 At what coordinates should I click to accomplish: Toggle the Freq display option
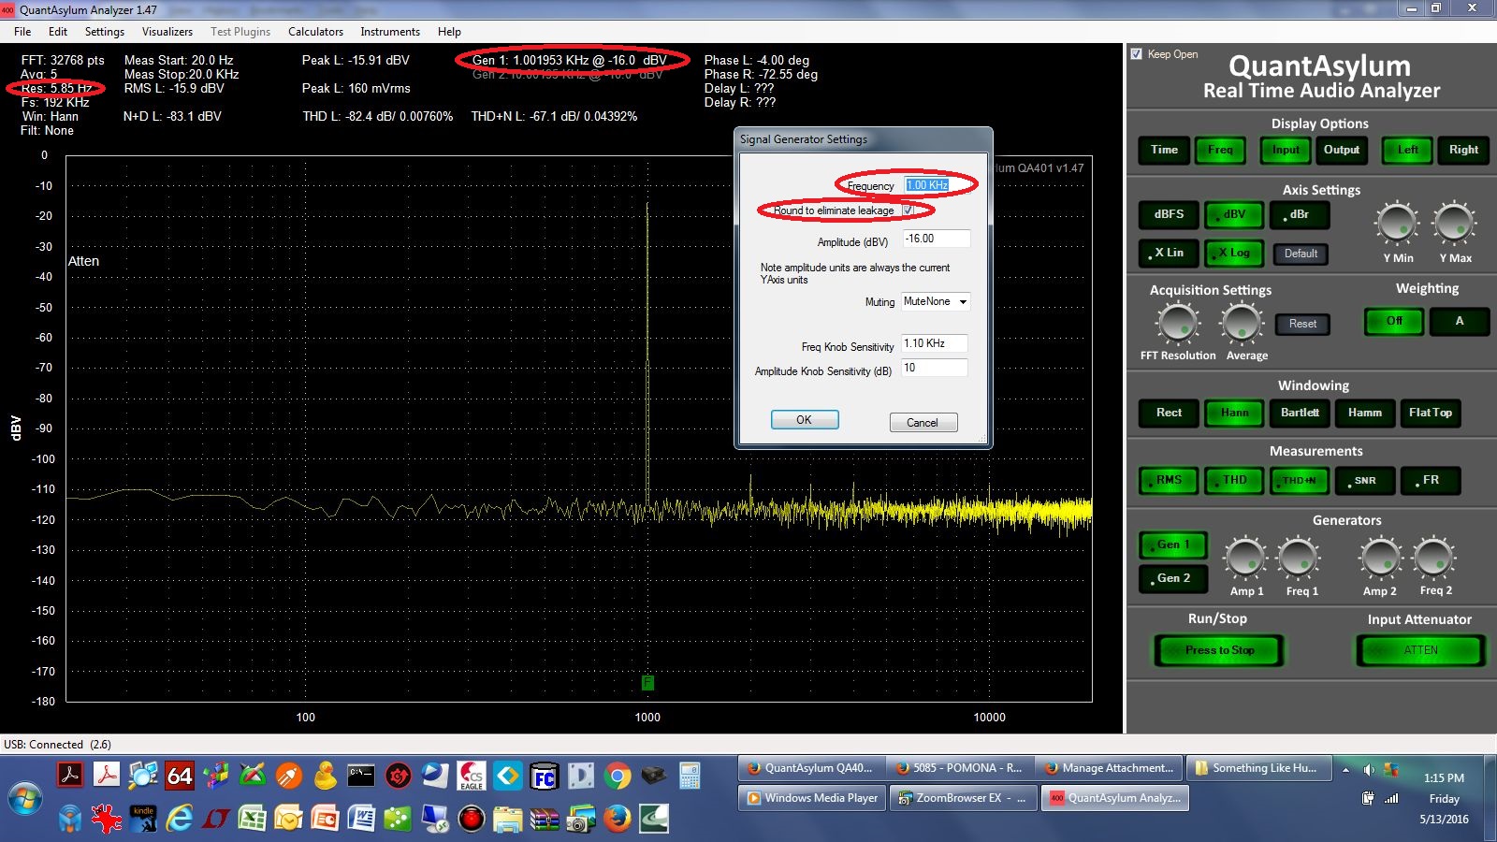point(1220,150)
